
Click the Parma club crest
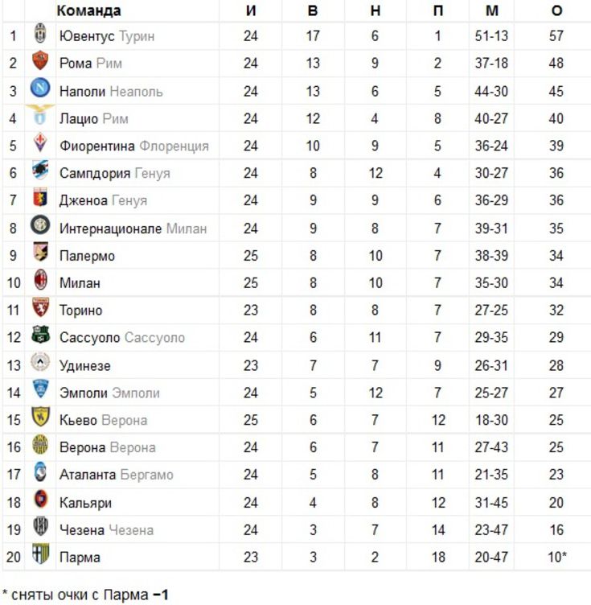pos(40,554)
